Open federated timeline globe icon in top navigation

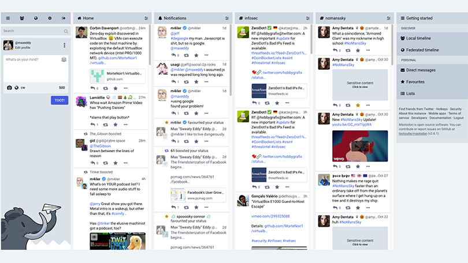point(36,18)
